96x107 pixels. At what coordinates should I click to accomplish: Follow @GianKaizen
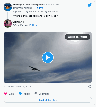(x=33, y=25)
